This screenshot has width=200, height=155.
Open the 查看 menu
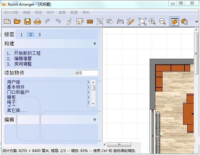[62, 12]
